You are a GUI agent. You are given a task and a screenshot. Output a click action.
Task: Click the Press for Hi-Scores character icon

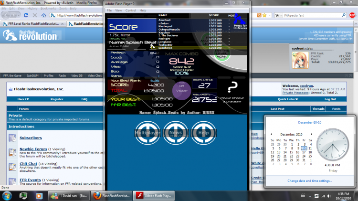coord(240,21)
